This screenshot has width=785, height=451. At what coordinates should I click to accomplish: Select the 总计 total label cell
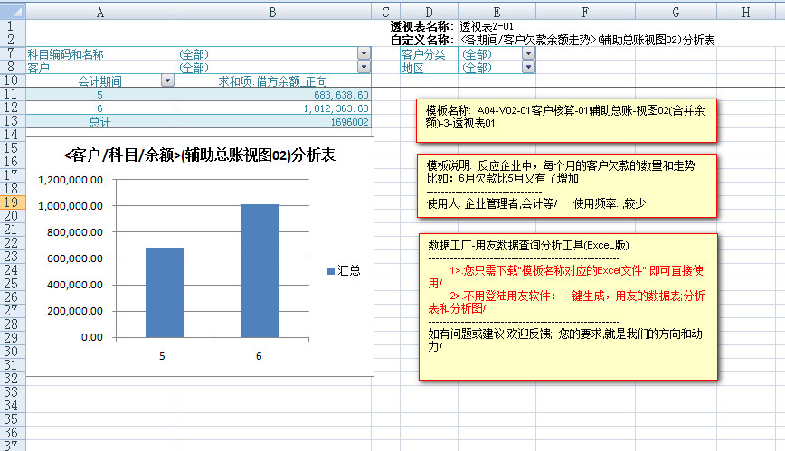point(100,121)
